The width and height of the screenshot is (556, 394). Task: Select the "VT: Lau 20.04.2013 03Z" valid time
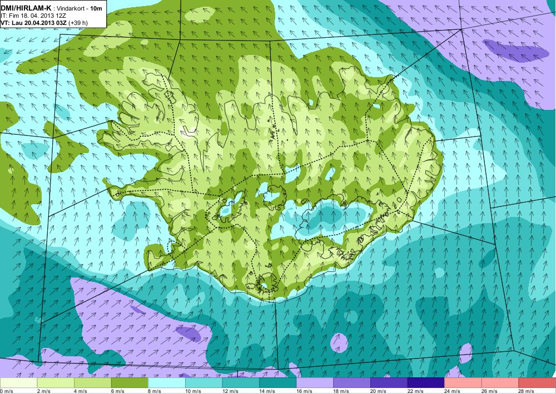click(34, 23)
